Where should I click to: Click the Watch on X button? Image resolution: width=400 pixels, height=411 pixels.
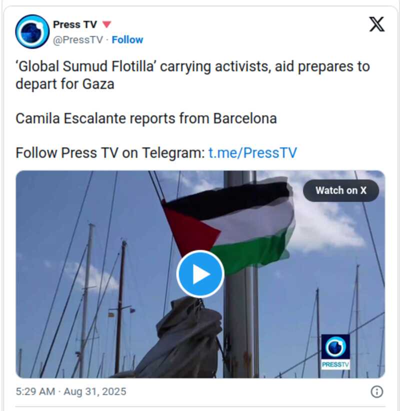[341, 190]
